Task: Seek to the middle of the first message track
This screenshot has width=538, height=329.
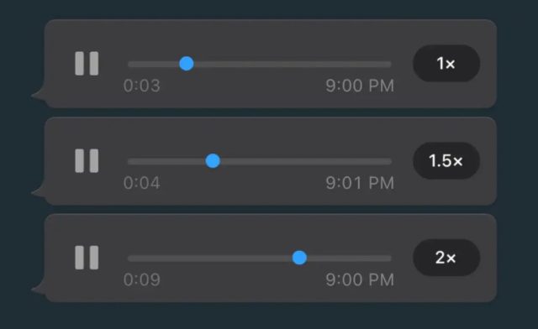Action: (260, 64)
